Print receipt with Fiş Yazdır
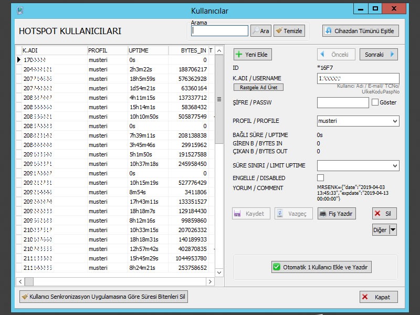Viewport: 420px width, 315px height. click(337, 214)
